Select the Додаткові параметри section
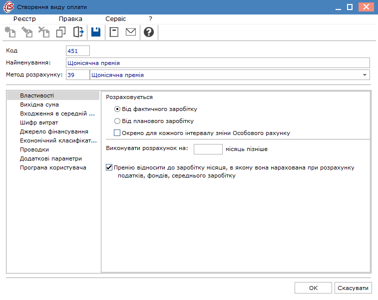Viewport: 378px width, 300px height. pos(53,158)
